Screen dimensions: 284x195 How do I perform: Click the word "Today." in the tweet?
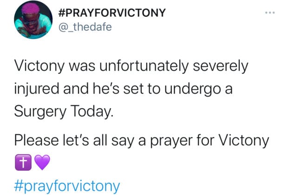coord(92,111)
